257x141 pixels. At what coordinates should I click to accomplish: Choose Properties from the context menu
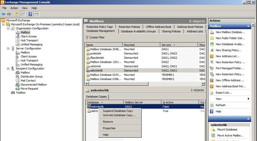tap(120, 128)
